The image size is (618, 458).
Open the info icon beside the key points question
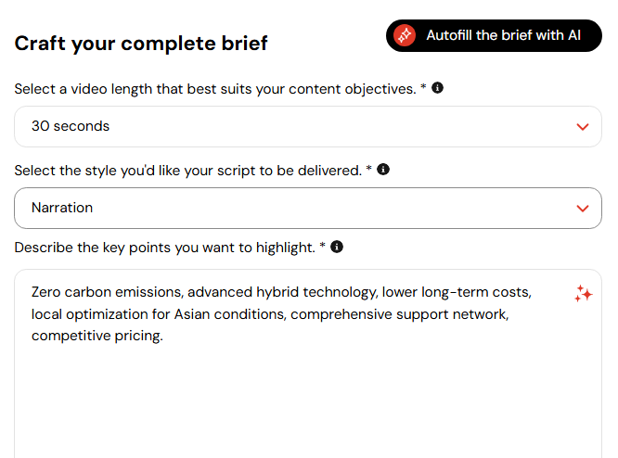coord(337,247)
